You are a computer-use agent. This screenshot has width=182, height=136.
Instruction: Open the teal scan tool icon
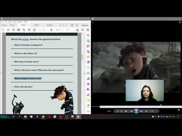(88, 73)
